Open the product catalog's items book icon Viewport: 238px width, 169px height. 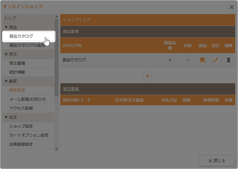point(203,60)
